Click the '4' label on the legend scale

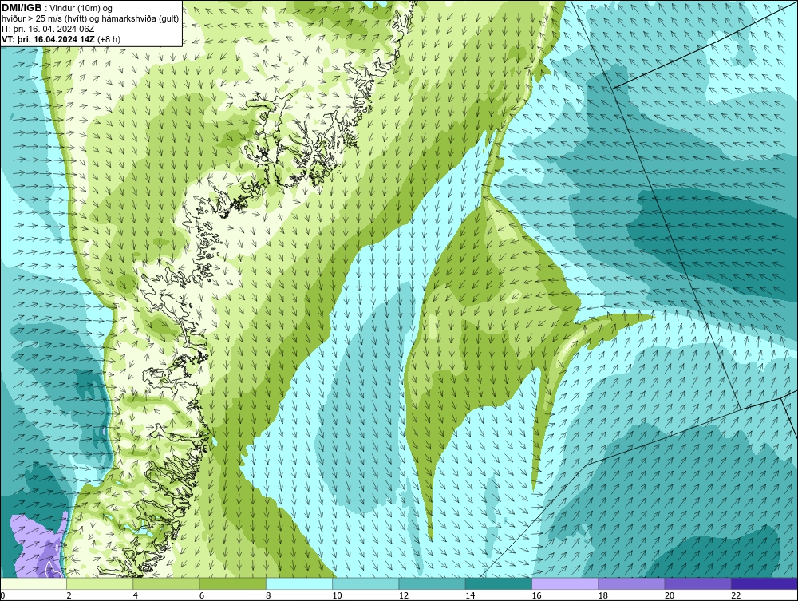pos(136,596)
